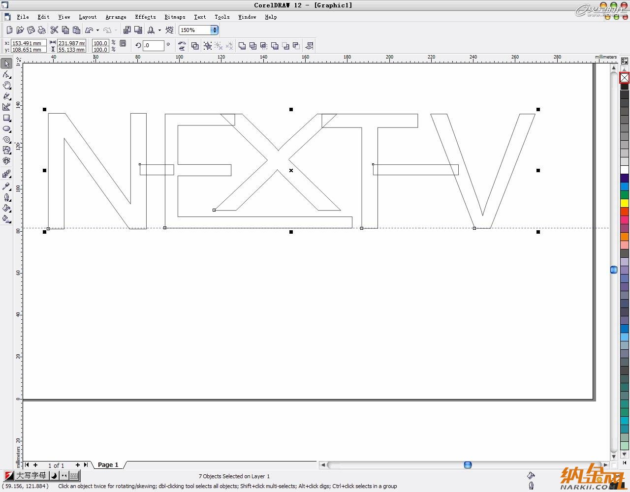Select the Pick tool in toolbox
This screenshot has height=492, width=630.
[x=6, y=64]
